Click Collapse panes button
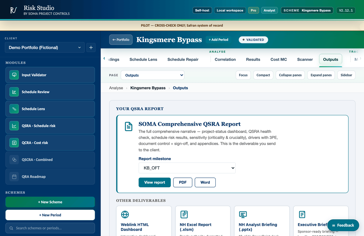The height and width of the screenshot is (236, 364). [x=290, y=75]
